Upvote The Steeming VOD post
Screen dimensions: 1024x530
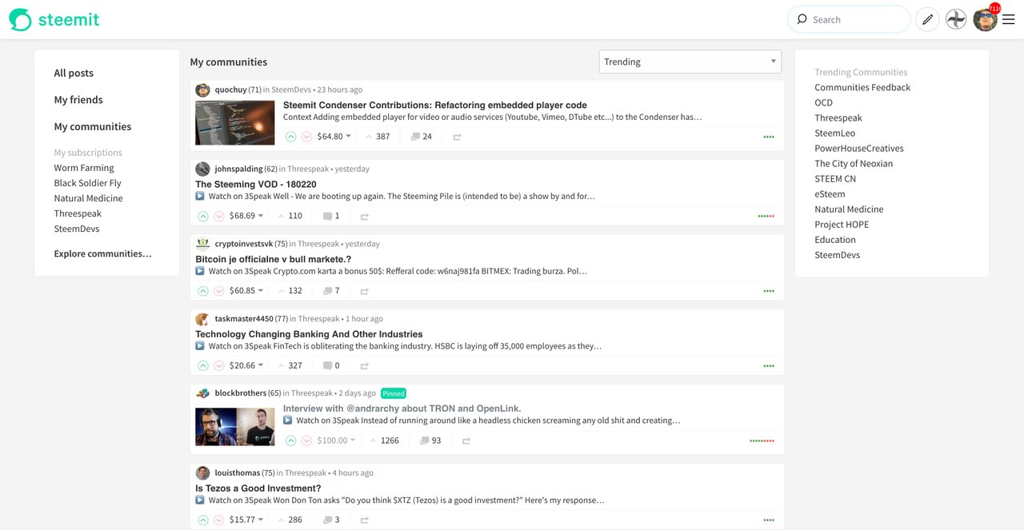coord(203,216)
